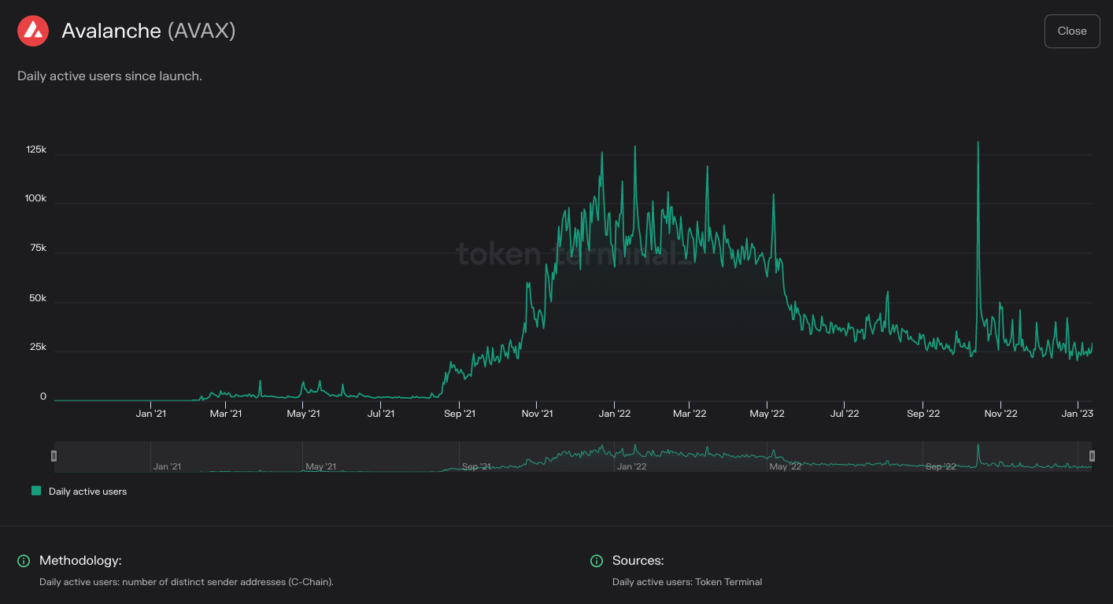1113x604 pixels.
Task: Toggle the overview timeline brush region
Action: (x=573, y=455)
